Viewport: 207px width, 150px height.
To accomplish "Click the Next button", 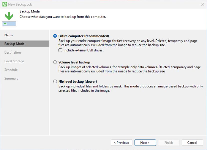I will tap(145, 143).
